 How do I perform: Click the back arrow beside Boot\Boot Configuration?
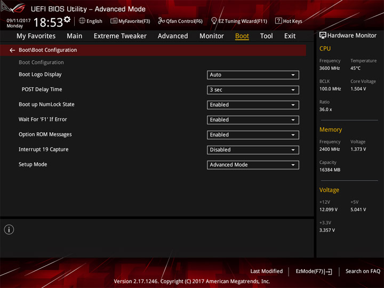12,50
